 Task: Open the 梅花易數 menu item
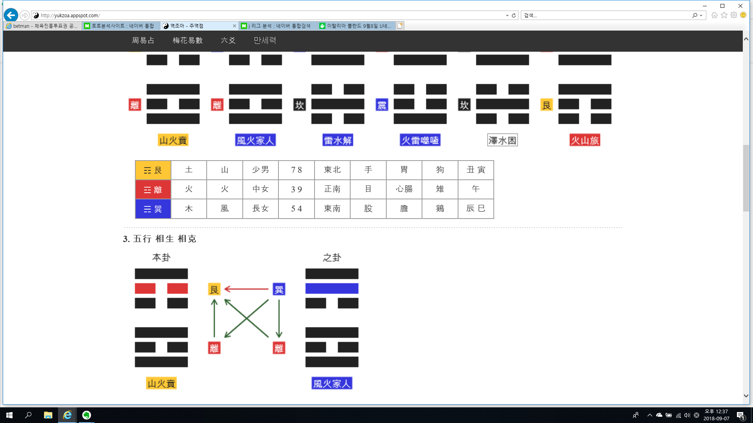(x=188, y=40)
